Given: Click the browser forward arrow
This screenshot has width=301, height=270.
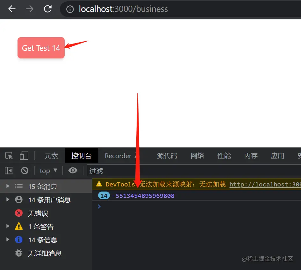Looking at the screenshot, I should [x=30, y=9].
